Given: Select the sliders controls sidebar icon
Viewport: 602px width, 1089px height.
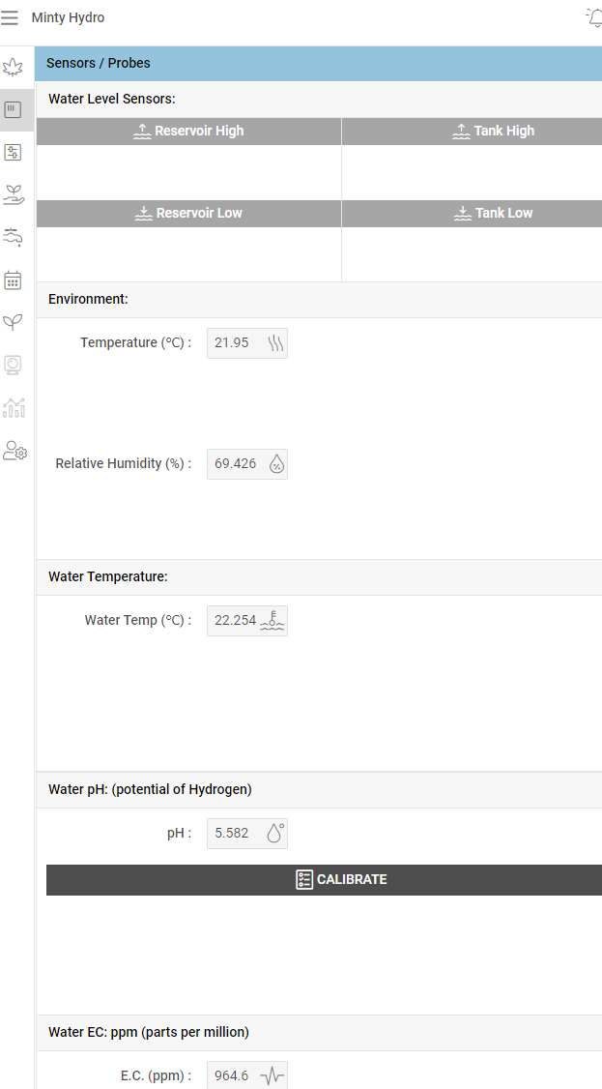Looking at the screenshot, I should point(14,152).
